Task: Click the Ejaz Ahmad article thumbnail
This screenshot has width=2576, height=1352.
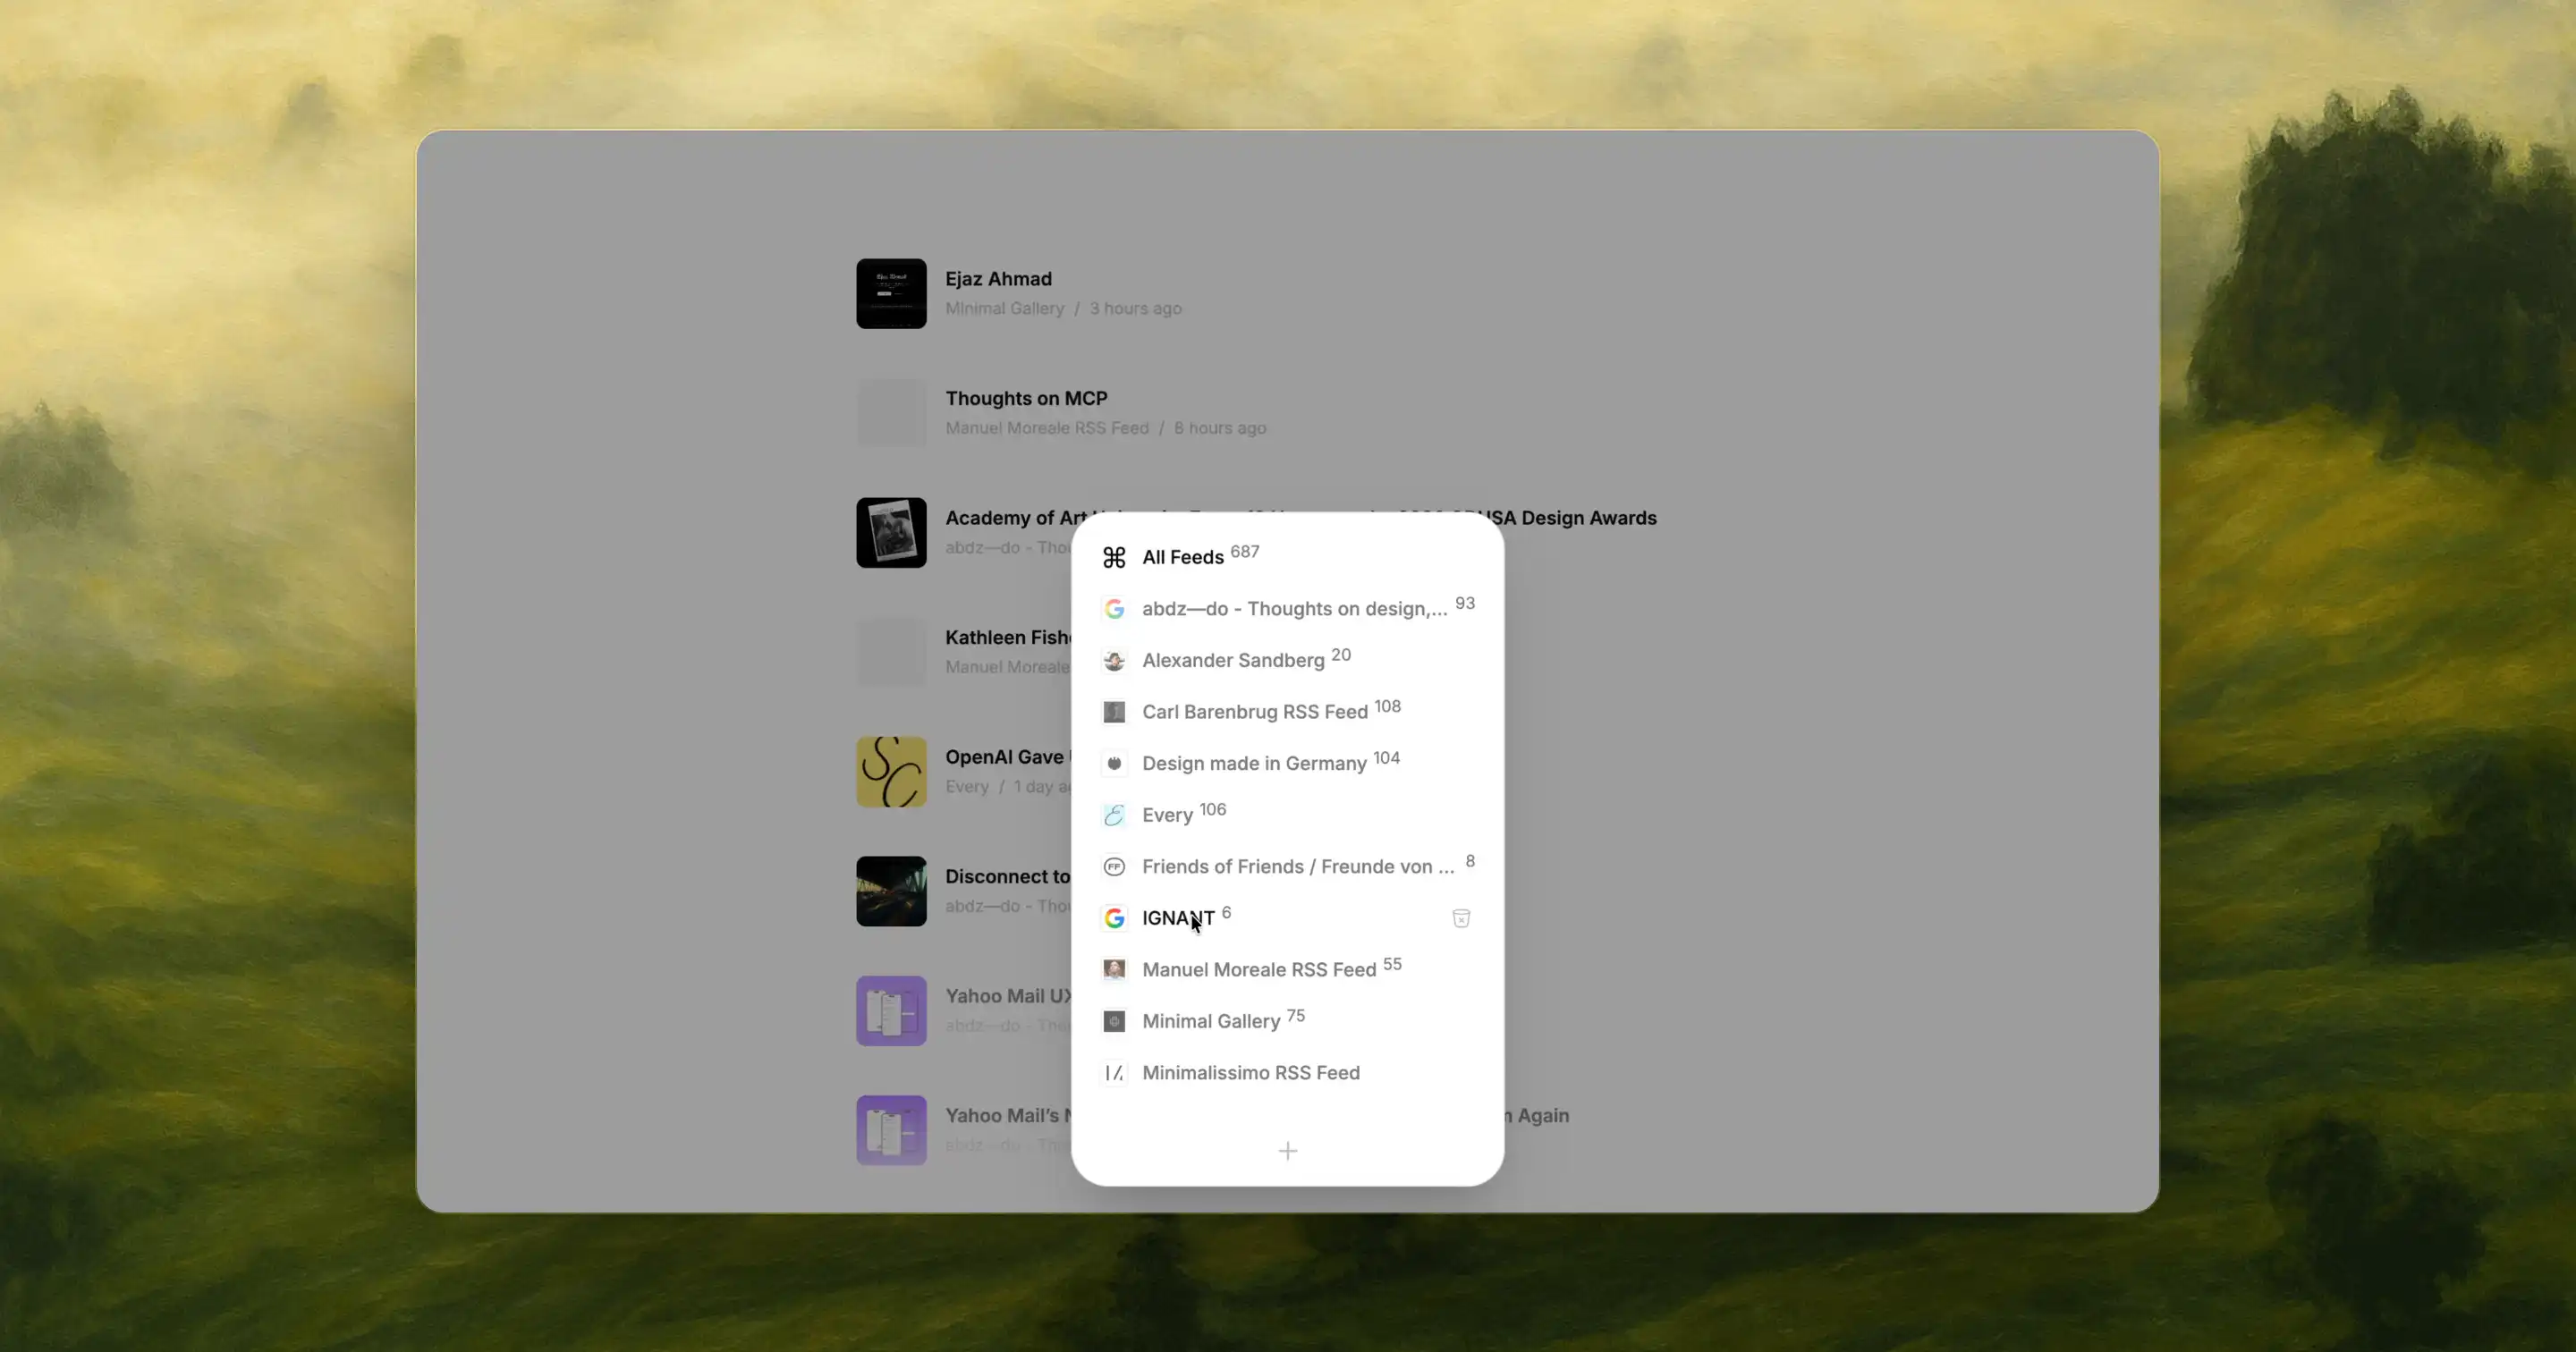Action: coord(891,294)
